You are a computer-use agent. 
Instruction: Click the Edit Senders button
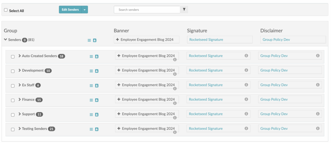tap(70, 10)
